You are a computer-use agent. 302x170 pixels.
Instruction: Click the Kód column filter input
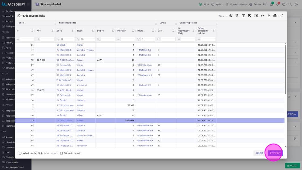(47, 39)
